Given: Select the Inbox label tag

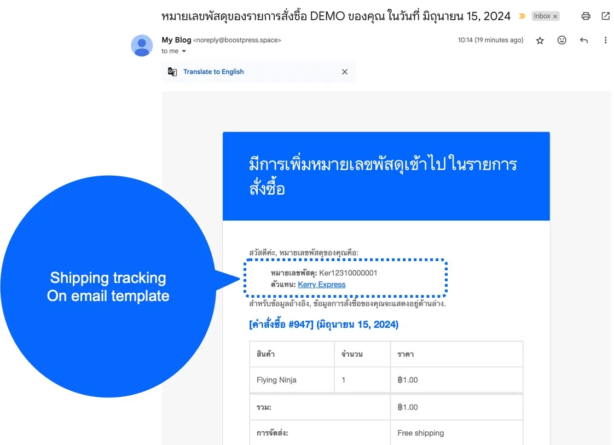Looking at the screenshot, I should pos(541,16).
